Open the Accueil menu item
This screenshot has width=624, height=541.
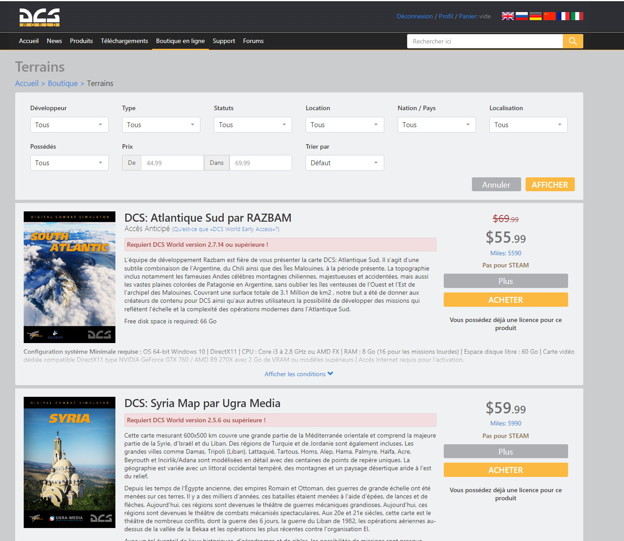(x=29, y=41)
